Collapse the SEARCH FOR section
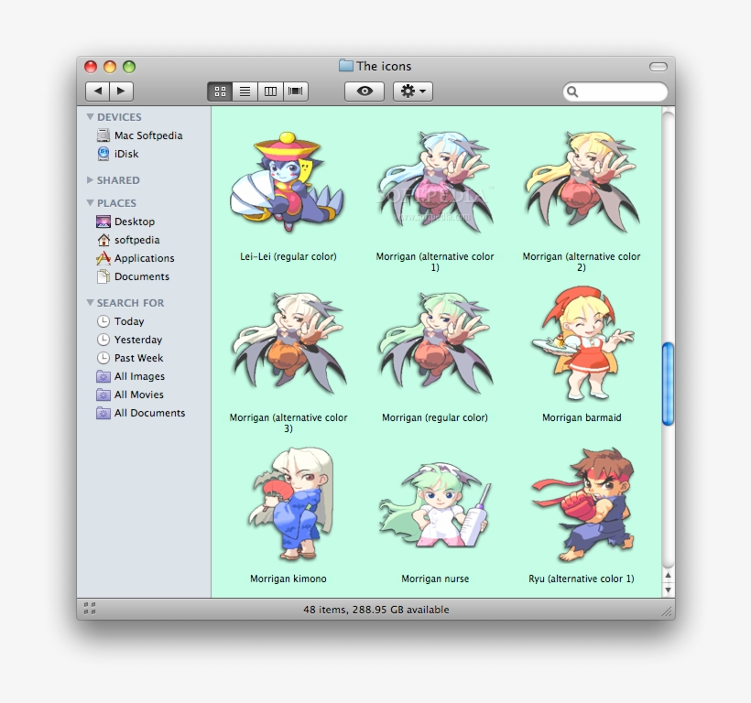 (x=90, y=302)
